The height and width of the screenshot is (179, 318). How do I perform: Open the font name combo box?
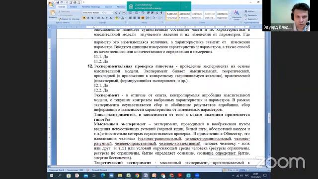coord(92,13)
